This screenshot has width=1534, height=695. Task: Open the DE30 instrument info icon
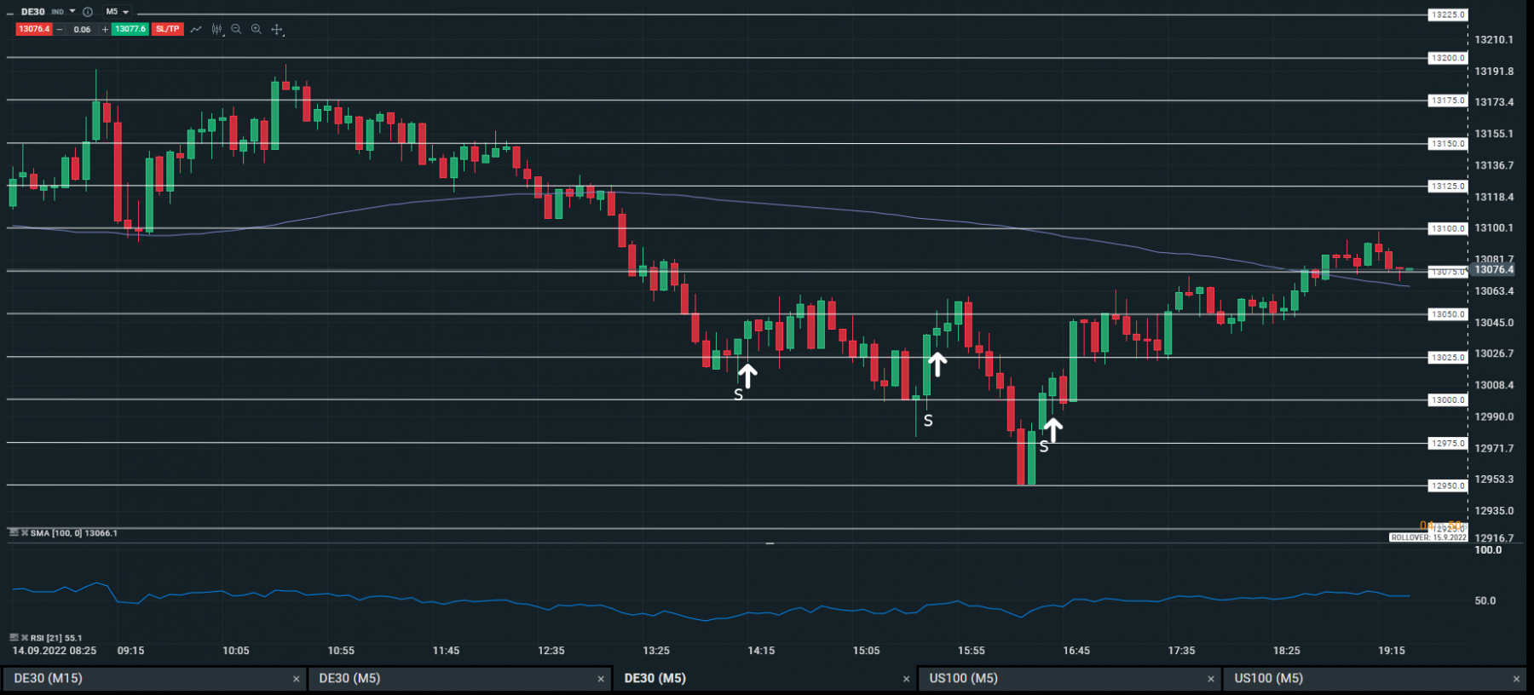[x=88, y=12]
